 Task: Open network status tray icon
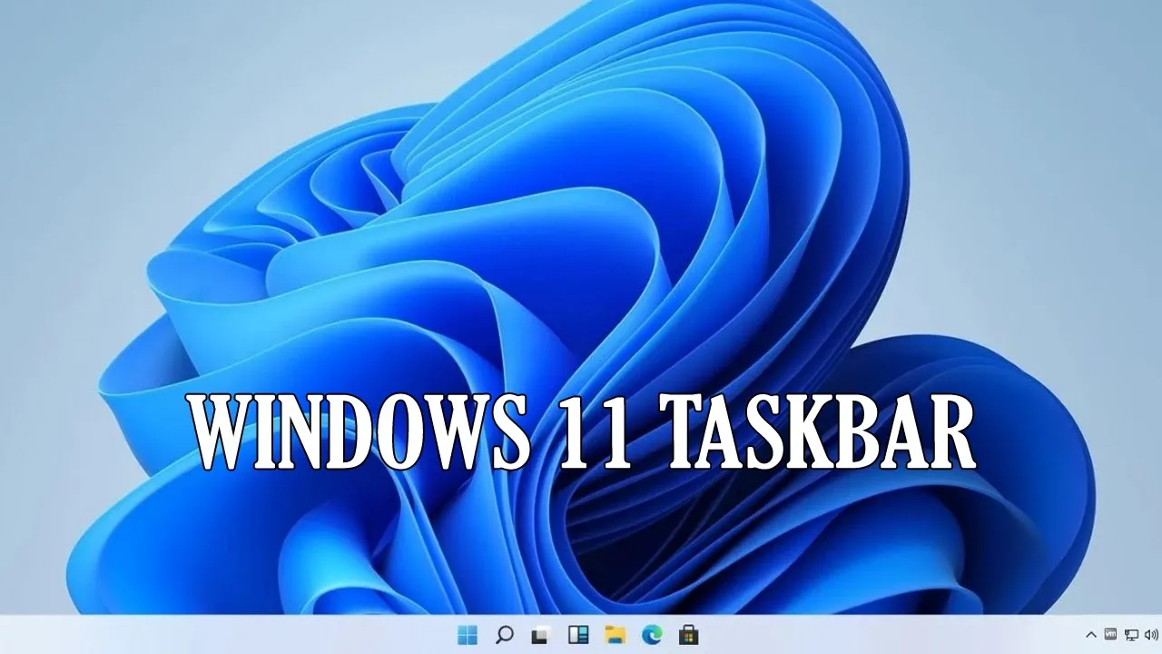tap(1131, 634)
